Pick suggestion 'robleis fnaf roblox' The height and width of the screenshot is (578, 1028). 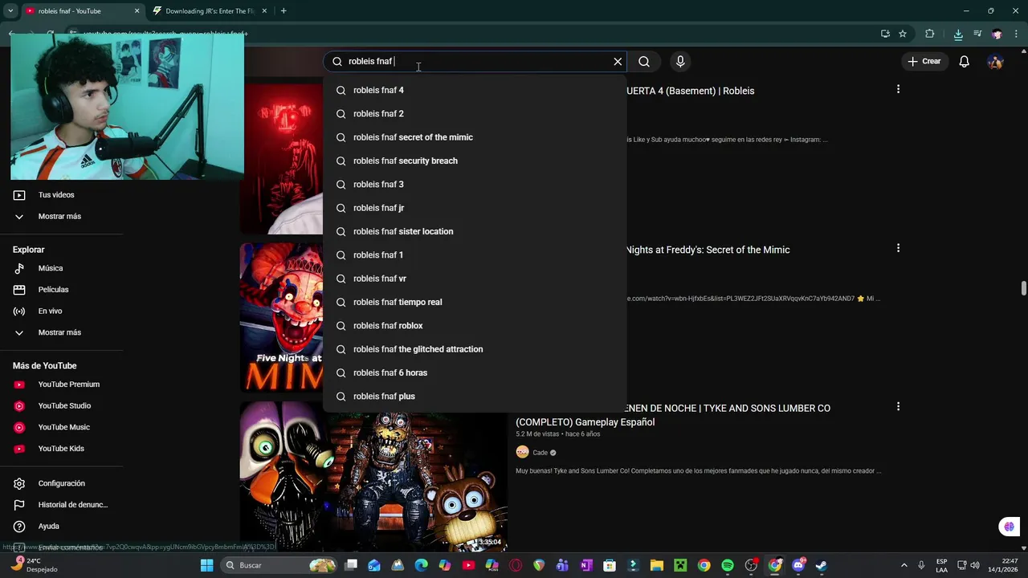pyautogui.click(x=475, y=326)
